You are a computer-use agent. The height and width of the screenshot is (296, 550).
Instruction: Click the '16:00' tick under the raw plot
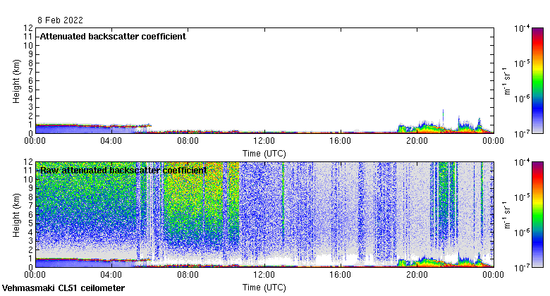[x=341, y=275]
